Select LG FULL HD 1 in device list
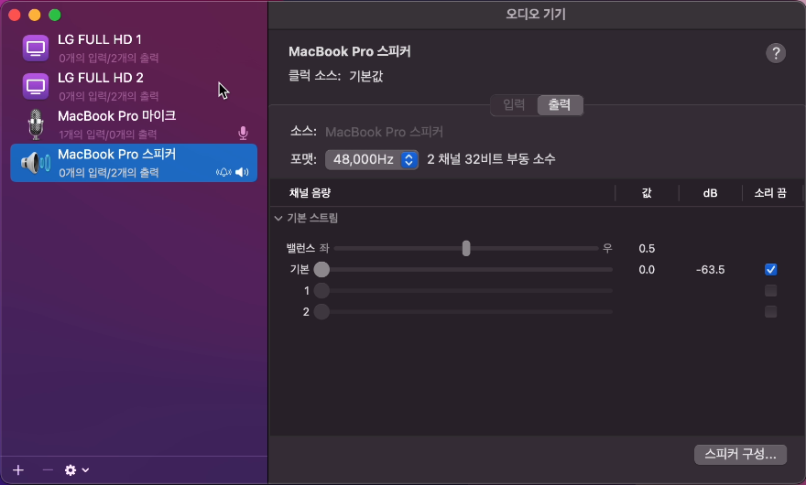The image size is (806, 485). click(134, 48)
